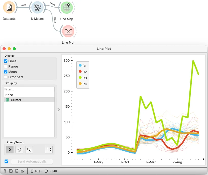Focus the Filter text field

coord(29,89)
